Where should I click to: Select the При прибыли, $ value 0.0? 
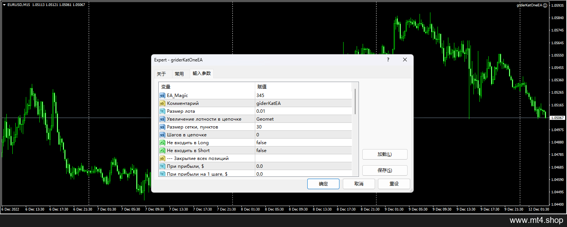click(259, 166)
